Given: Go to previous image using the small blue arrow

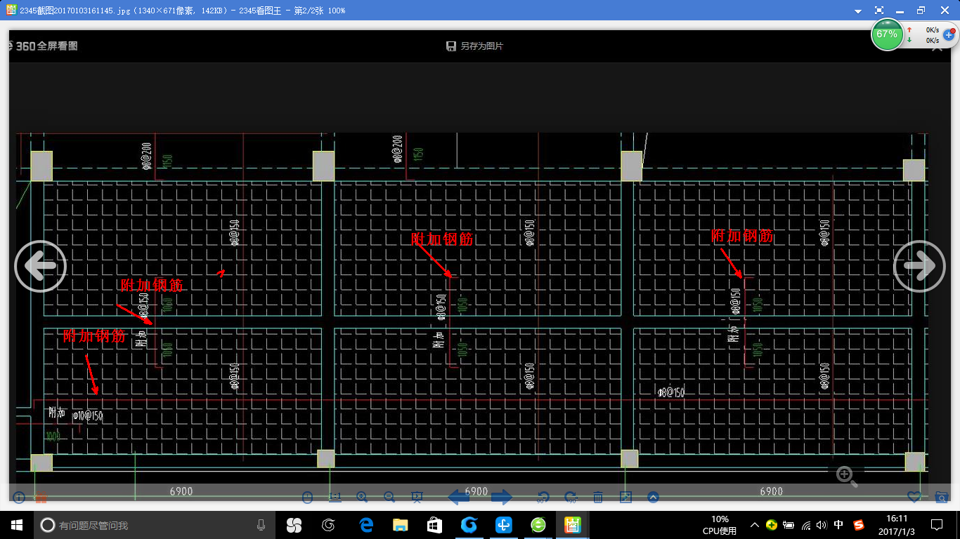Looking at the screenshot, I should pyautogui.click(x=459, y=497).
